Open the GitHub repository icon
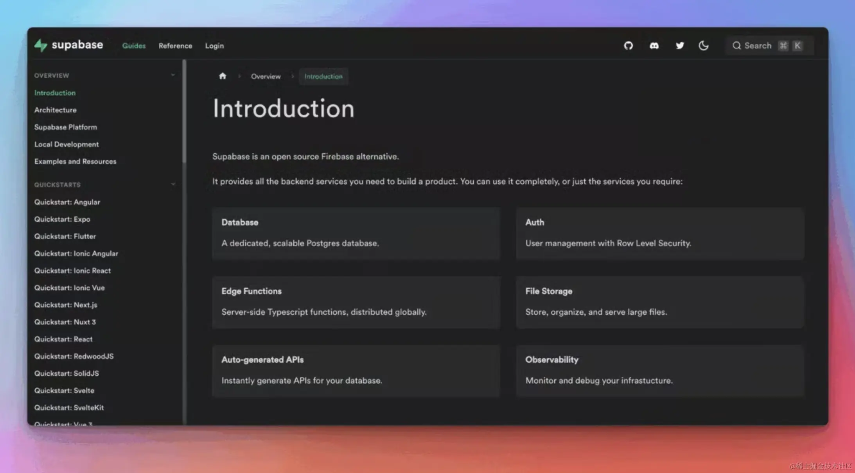855x473 pixels. (x=628, y=46)
